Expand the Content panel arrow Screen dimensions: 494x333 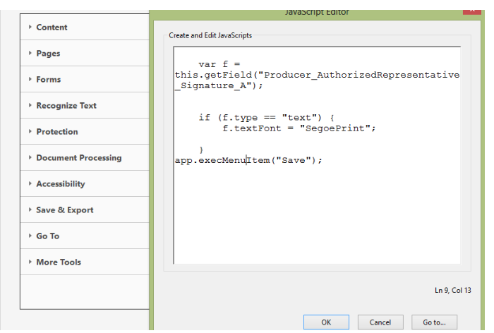coord(30,27)
